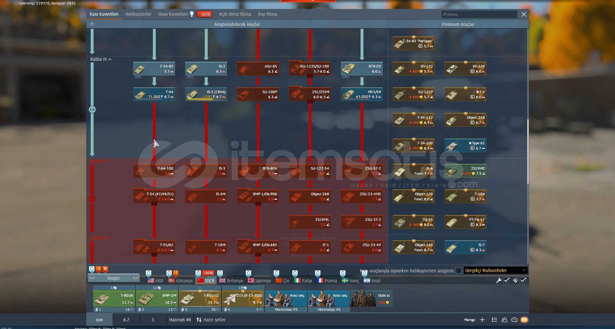Select the 'son' preset tab
The image size is (615, 329).
[x=99, y=320]
